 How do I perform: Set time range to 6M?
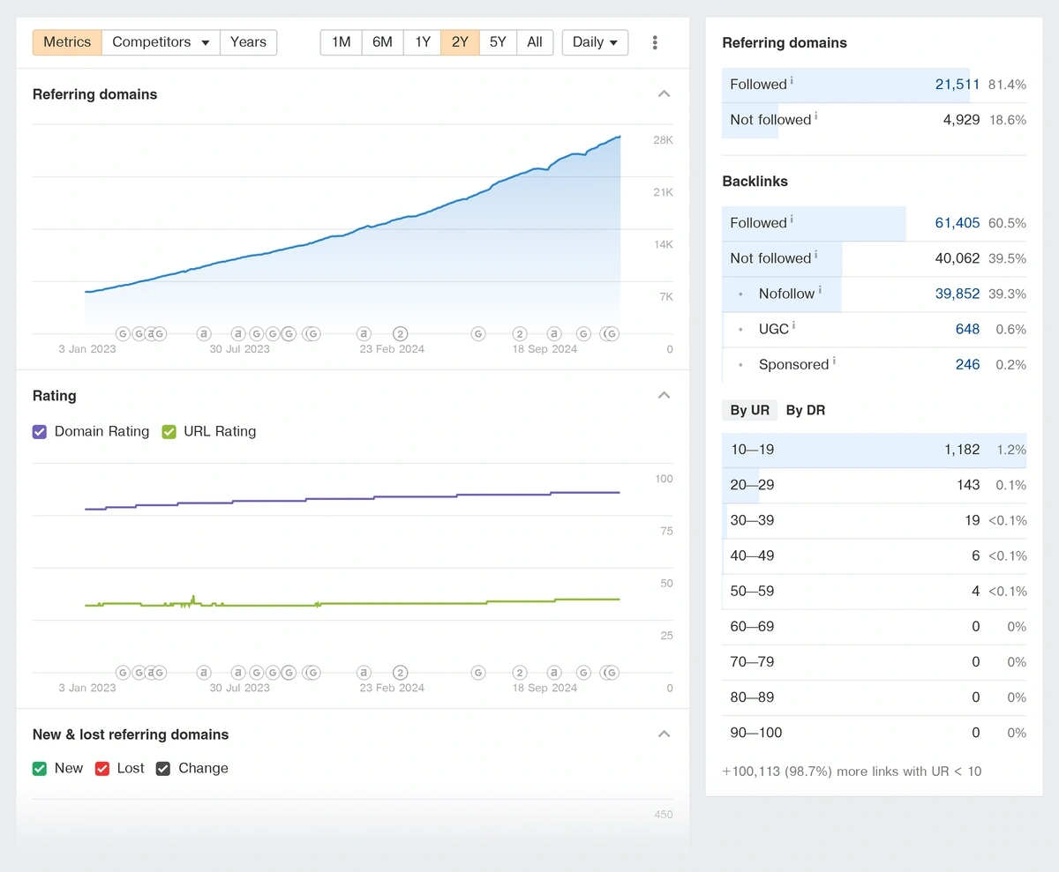[x=382, y=42]
